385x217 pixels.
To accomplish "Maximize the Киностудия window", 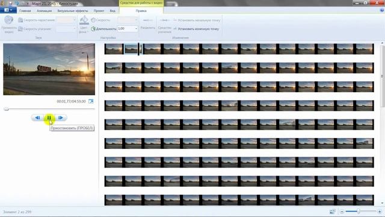I will 366,3.
